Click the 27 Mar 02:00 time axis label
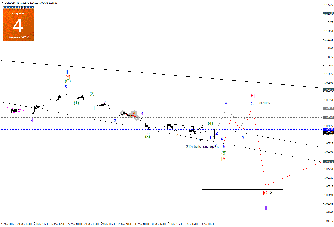334x227 pixels. click(x=58, y=224)
